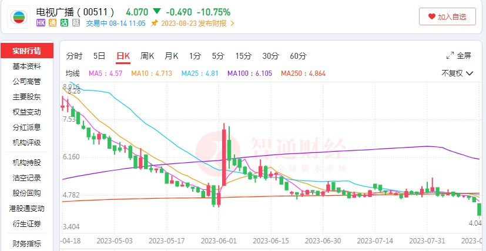Open 机构持股 in the sidebar
Screen dimensions: 486x251
click(26, 162)
